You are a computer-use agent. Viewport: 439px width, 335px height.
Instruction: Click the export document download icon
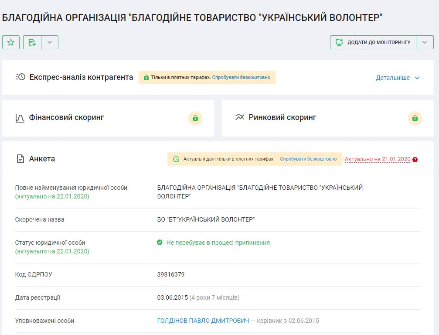pyautogui.click(x=32, y=42)
